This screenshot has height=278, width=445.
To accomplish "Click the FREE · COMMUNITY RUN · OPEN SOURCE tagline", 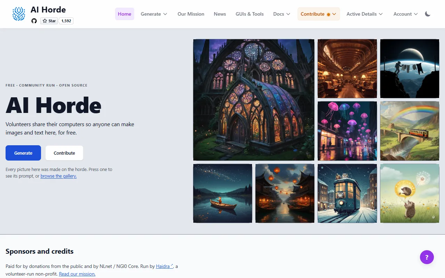I will coord(47,85).
